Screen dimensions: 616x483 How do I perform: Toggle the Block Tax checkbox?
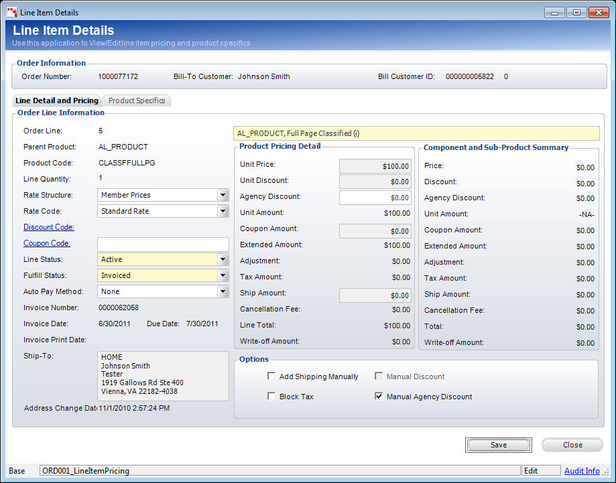[271, 397]
